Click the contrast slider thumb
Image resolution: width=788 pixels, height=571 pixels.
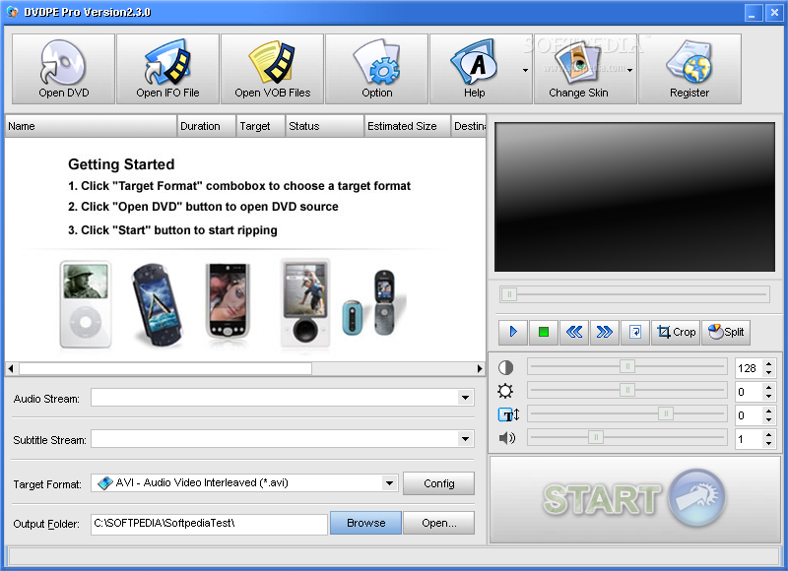tap(627, 366)
